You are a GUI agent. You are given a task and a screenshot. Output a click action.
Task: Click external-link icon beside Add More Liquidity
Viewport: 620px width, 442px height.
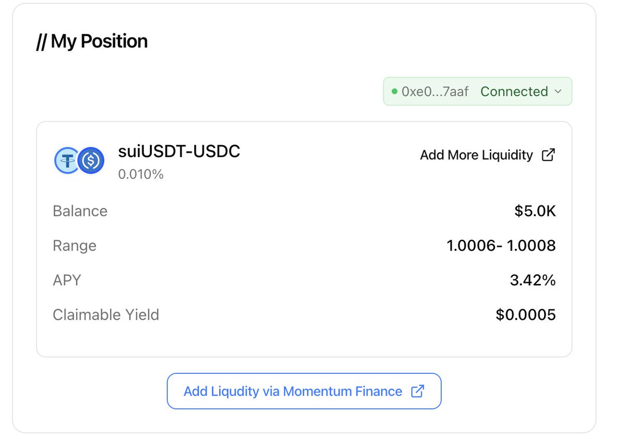click(548, 155)
